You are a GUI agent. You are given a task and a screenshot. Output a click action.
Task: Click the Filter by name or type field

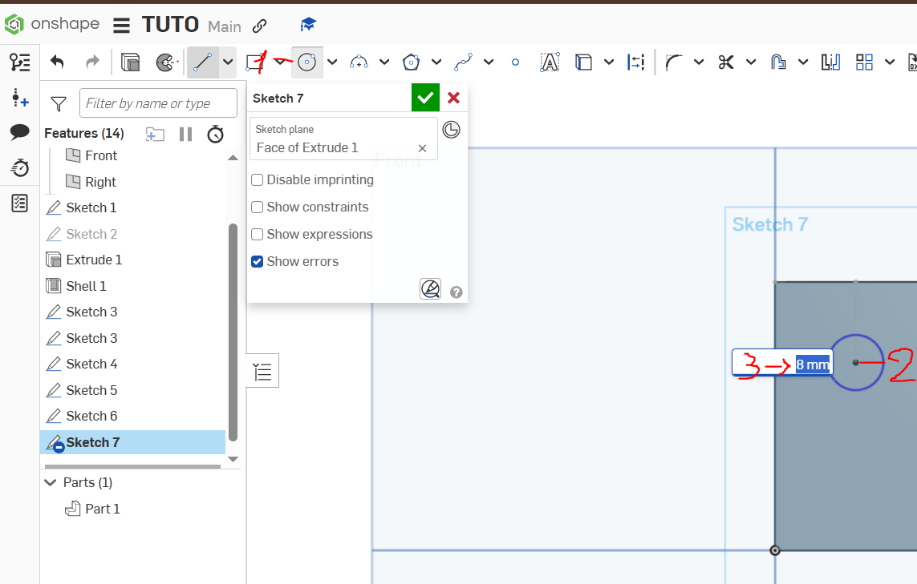click(x=158, y=103)
